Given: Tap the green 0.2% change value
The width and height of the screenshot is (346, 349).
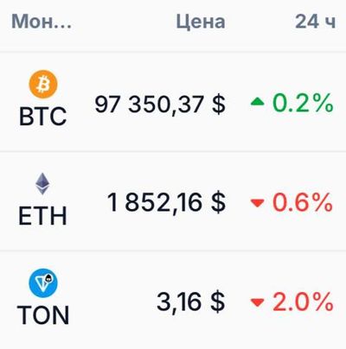Looking at the screenshot, I should coord(303,103).
